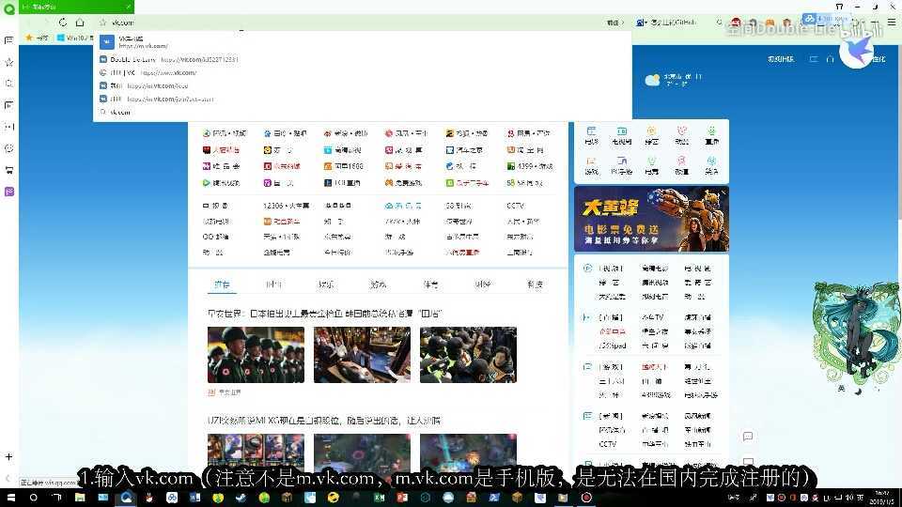Click the sidebar plus add icon

8,457
